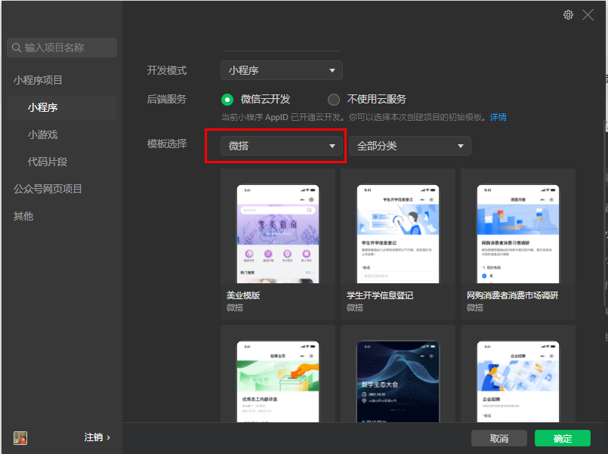
Task: Open the 开发模式 小程序 dropdown
Action: click(282, 70)
